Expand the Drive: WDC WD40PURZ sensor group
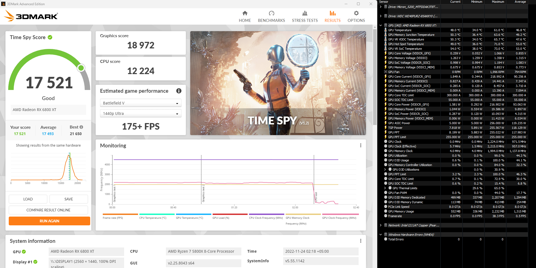Screen dimensions: 536x268 [x=380, y=16]
